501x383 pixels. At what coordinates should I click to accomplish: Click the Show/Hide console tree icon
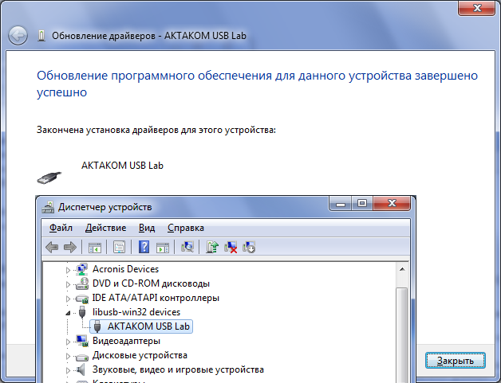click(x=94, y=247)
